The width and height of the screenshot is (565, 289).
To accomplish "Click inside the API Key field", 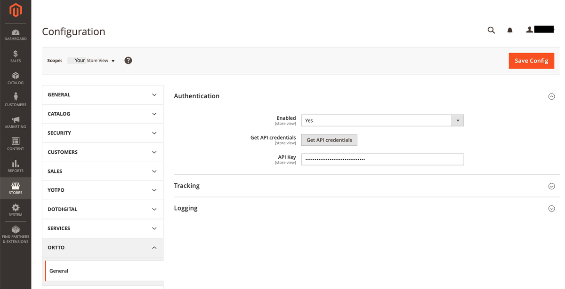I will (x=382, y=159).
